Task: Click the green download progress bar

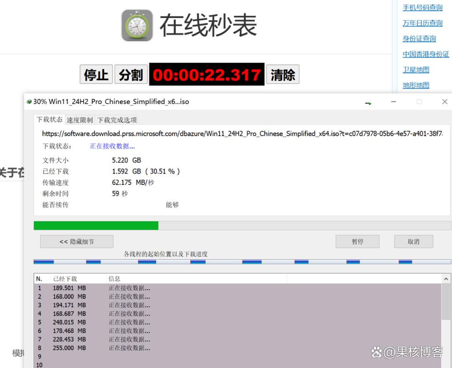Action: (96, 225)
